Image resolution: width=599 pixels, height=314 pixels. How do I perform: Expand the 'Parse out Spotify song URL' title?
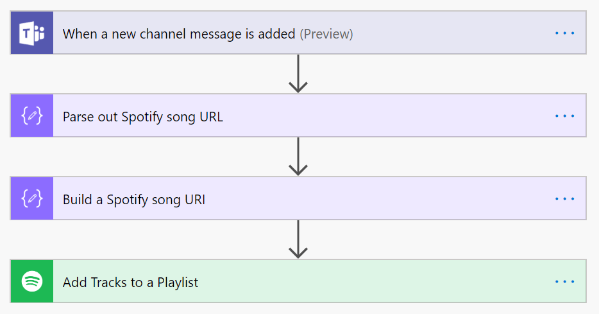tap(142, 117)
